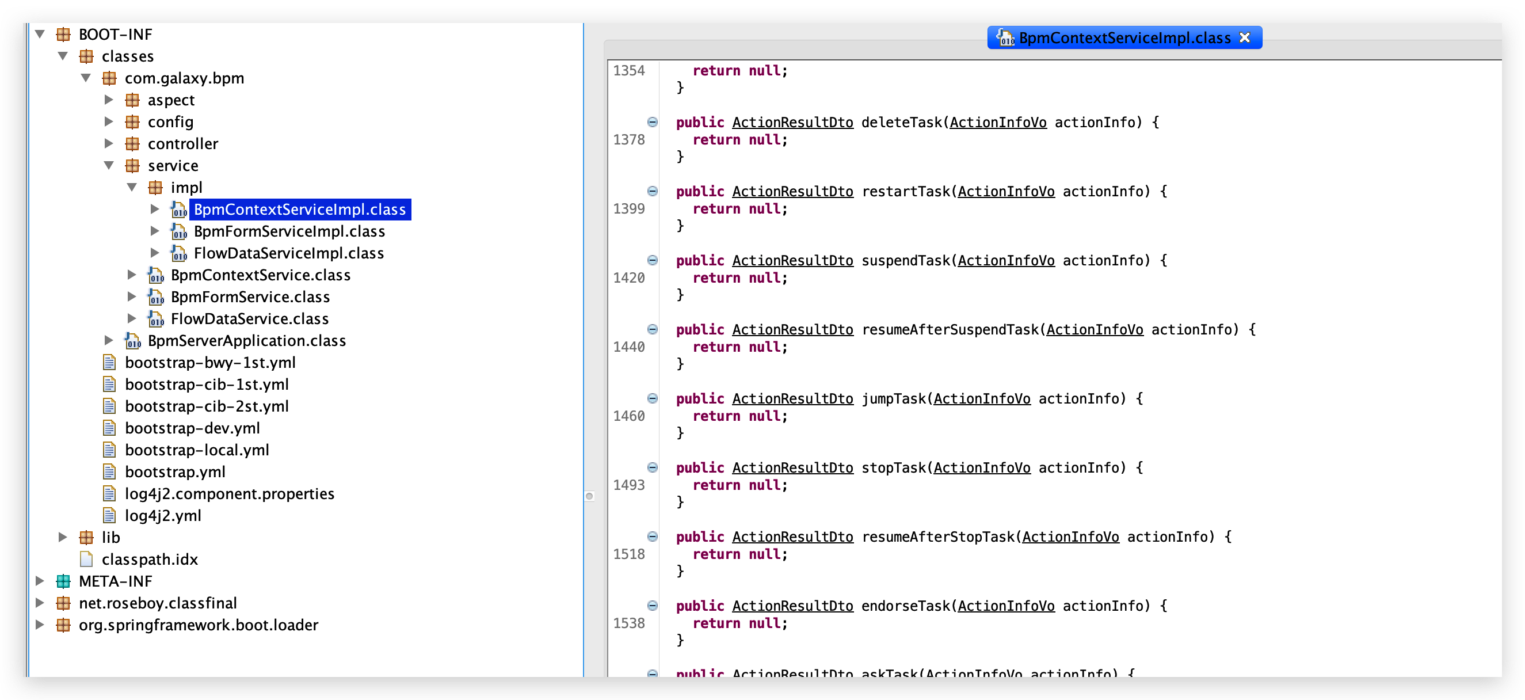Select log4j2.component.properties file
1525x700 pixels.
[230, 494]
